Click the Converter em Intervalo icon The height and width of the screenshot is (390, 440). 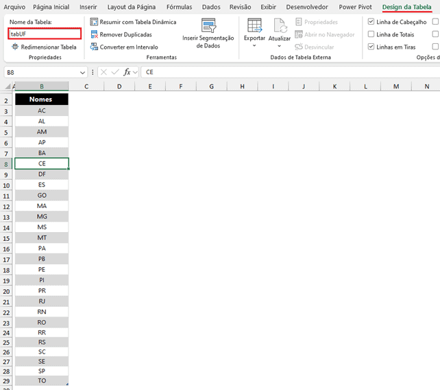point(95,47)
